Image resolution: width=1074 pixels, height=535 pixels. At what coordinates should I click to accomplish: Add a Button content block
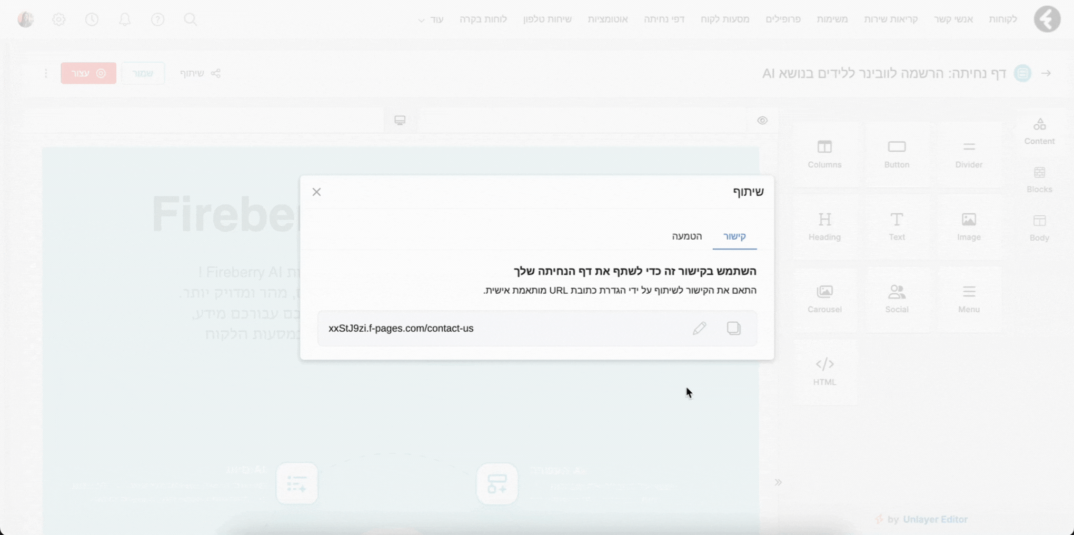point(897,154)
